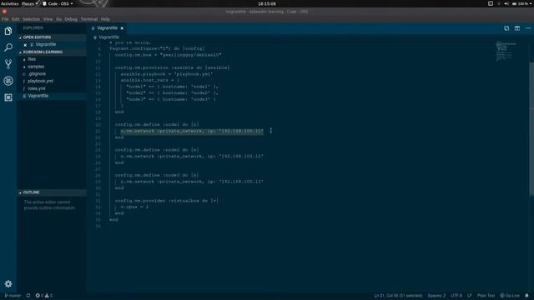Change file encoding UTF-8
The width and height of the screenshot is (534, 300).
(x=456, y=296)
